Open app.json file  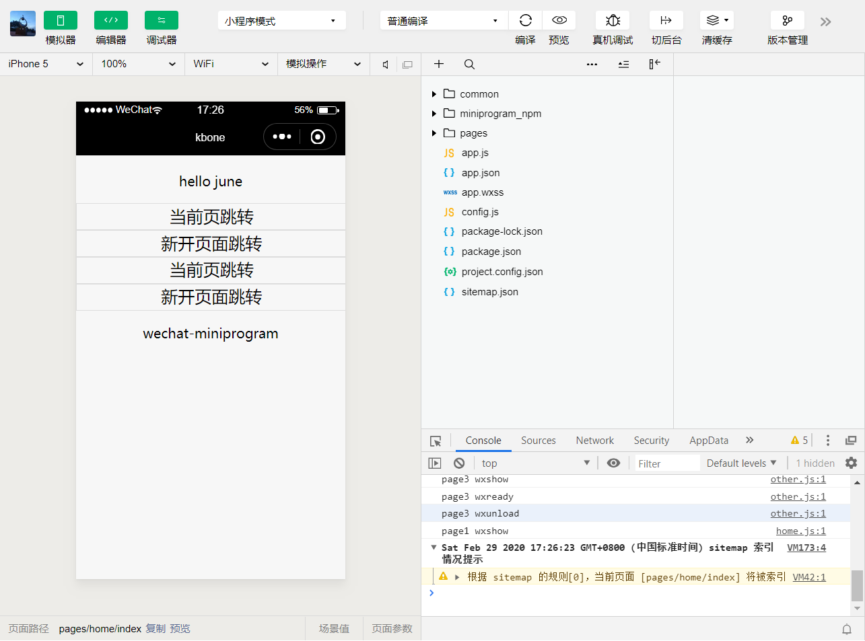pyautogui.click(x=481, y=173)
